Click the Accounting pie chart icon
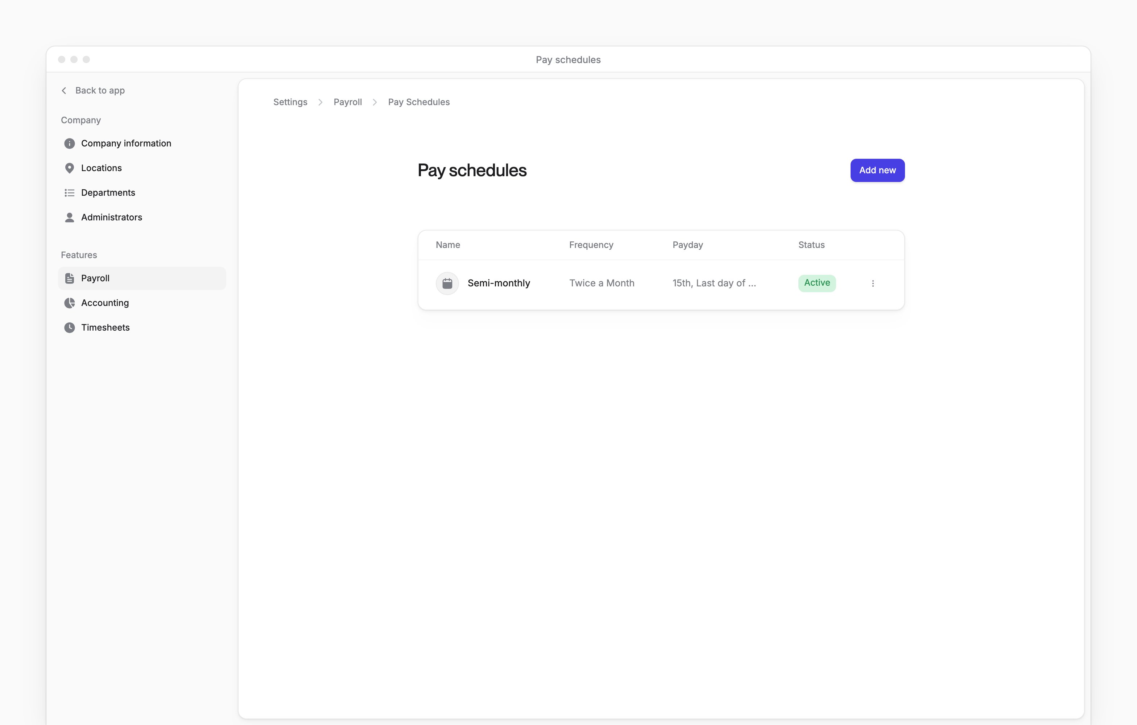 69,303
